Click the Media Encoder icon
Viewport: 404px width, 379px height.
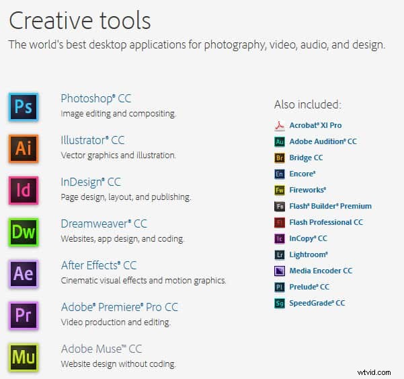coord(280,271)
